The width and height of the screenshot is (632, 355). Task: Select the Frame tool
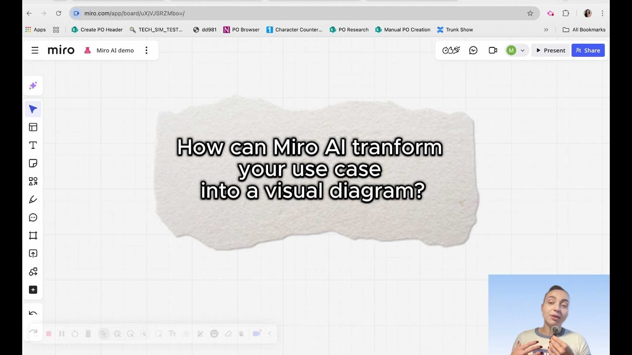coord(33,236)
